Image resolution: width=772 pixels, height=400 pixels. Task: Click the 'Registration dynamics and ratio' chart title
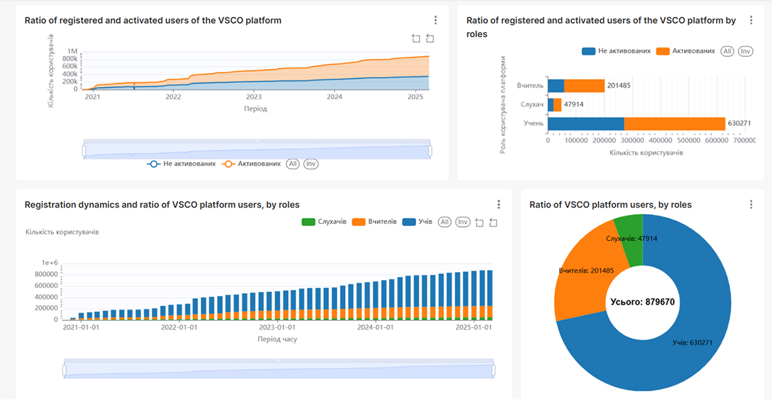tap(162, 205)
